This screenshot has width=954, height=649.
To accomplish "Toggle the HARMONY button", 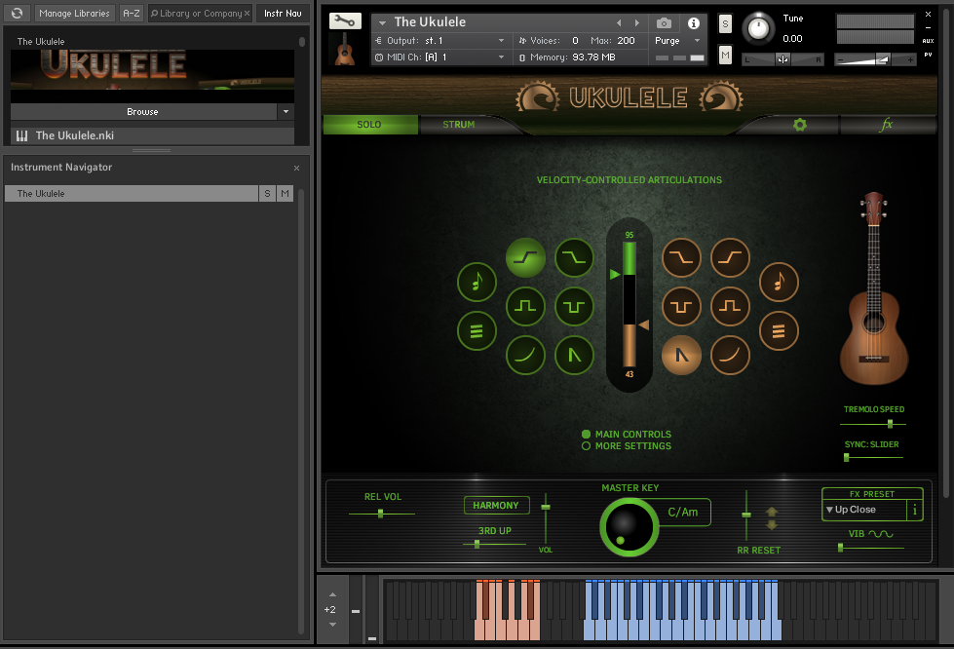I will [x=496, y=506].
